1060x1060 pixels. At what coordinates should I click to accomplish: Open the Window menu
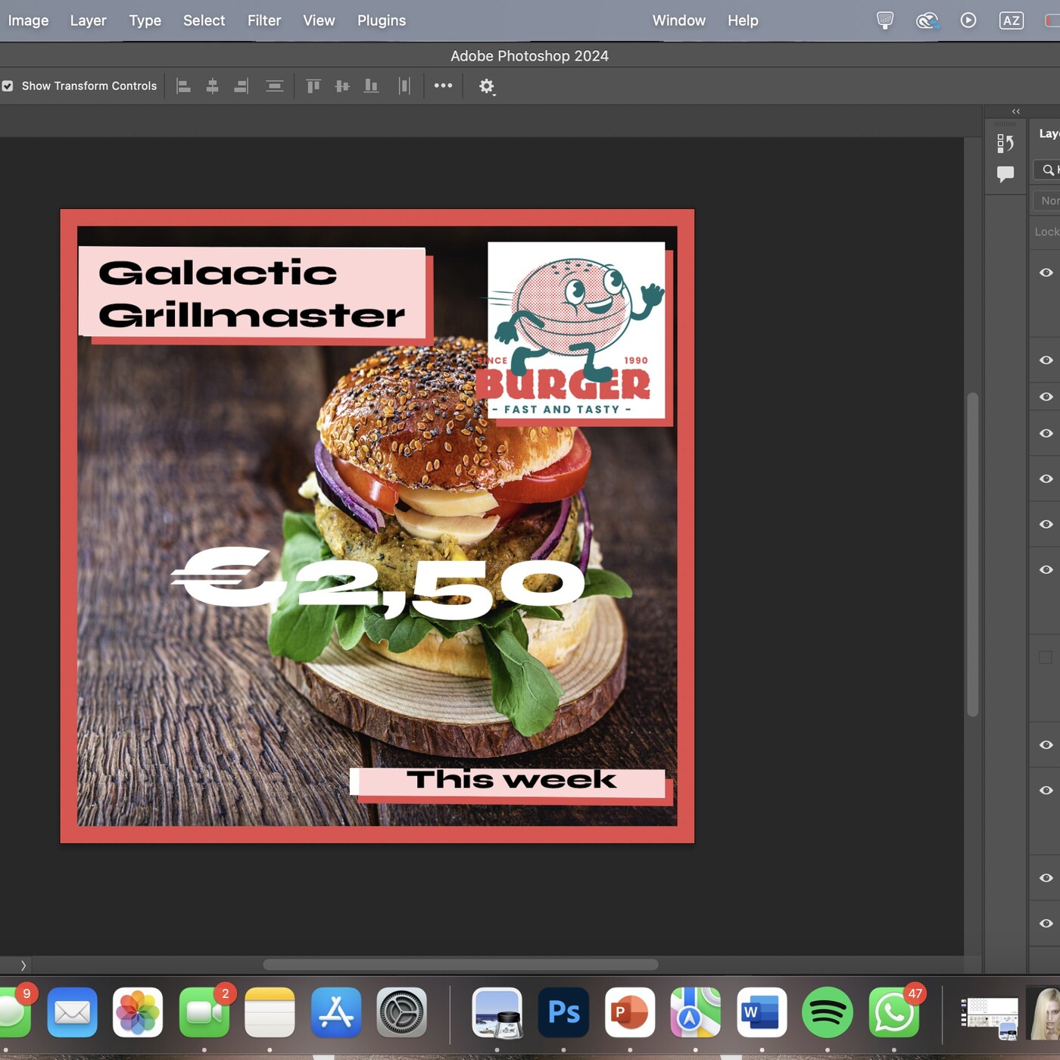pyautogui.click(x=679, y=20)
